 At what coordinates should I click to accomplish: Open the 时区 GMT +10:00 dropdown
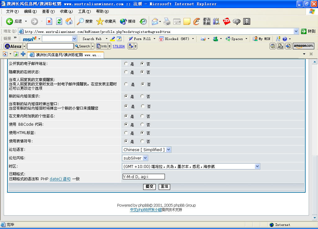[x=191, y=166]
